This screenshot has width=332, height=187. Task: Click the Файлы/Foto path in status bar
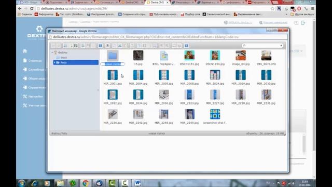59,133
